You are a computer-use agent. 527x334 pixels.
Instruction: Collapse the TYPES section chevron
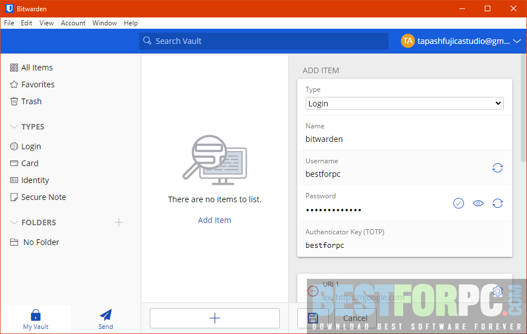[x=14, y=127]
